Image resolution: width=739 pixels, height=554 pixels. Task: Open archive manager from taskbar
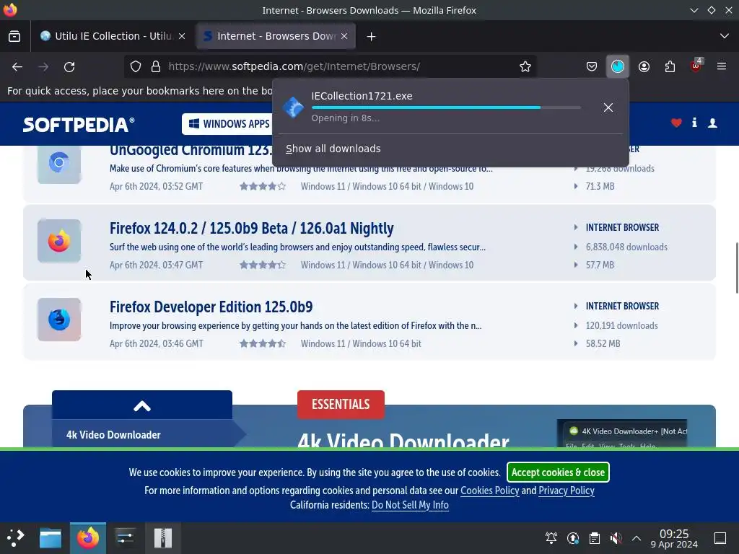click(x=162, y=537)
